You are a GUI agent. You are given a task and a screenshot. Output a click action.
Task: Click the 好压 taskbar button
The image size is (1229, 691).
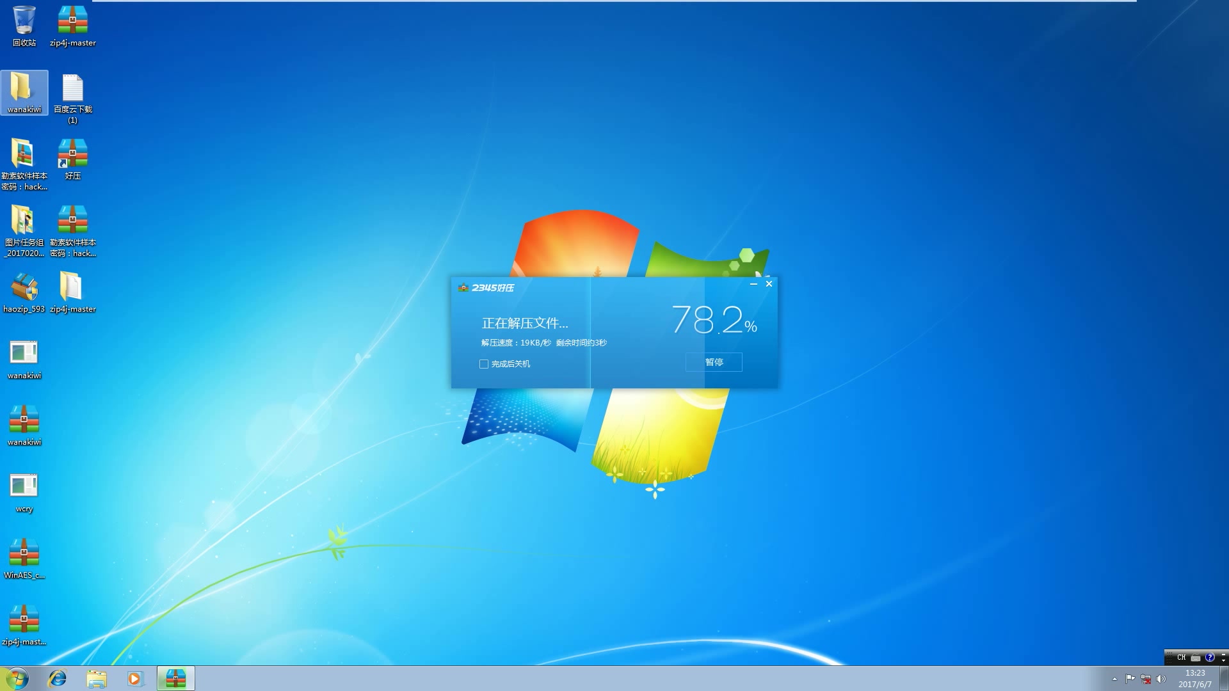[176, 678]
